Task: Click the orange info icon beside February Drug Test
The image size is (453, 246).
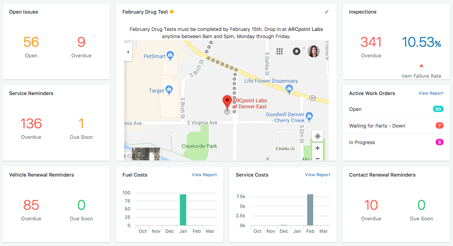Action: click(x=172, y=12)
